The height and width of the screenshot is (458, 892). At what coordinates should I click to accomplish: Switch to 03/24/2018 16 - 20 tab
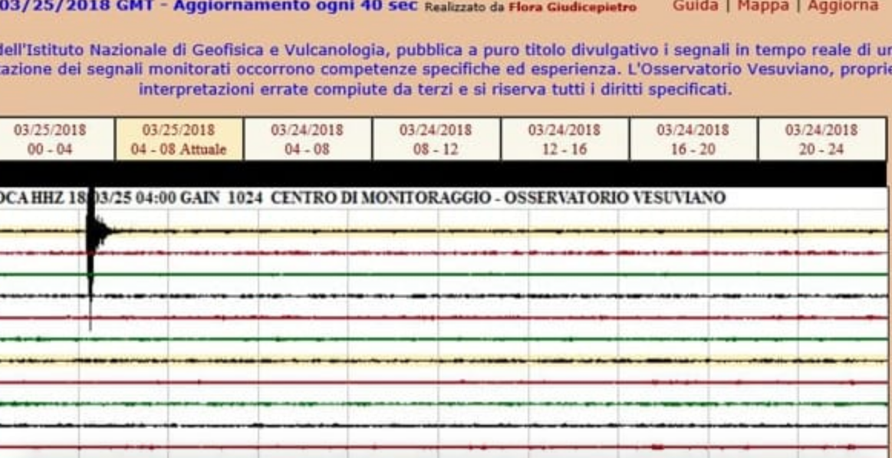(x=693, y=140)
